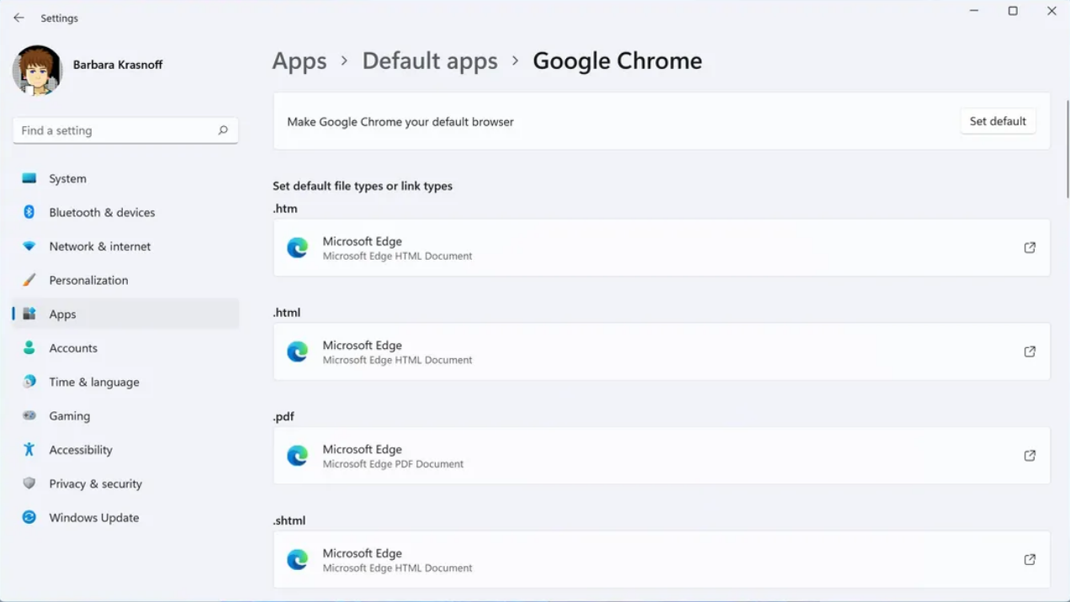Click the Microsoft Edge logo for .pdf

pyautogui.click(x=297, y=456)
